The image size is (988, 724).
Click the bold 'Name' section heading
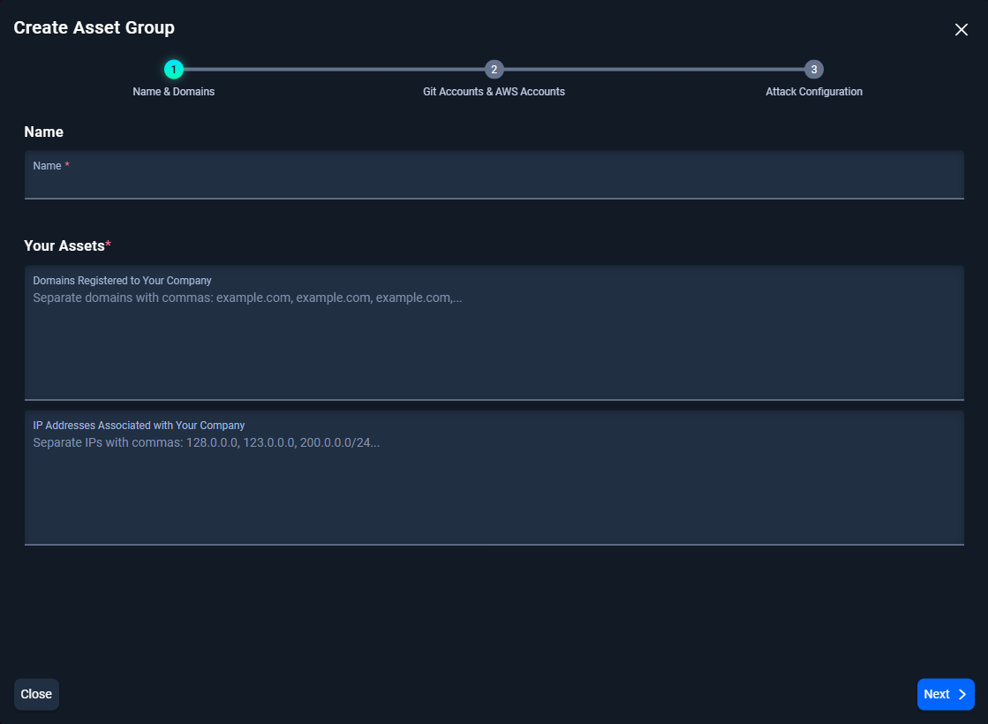pos(43,132)
